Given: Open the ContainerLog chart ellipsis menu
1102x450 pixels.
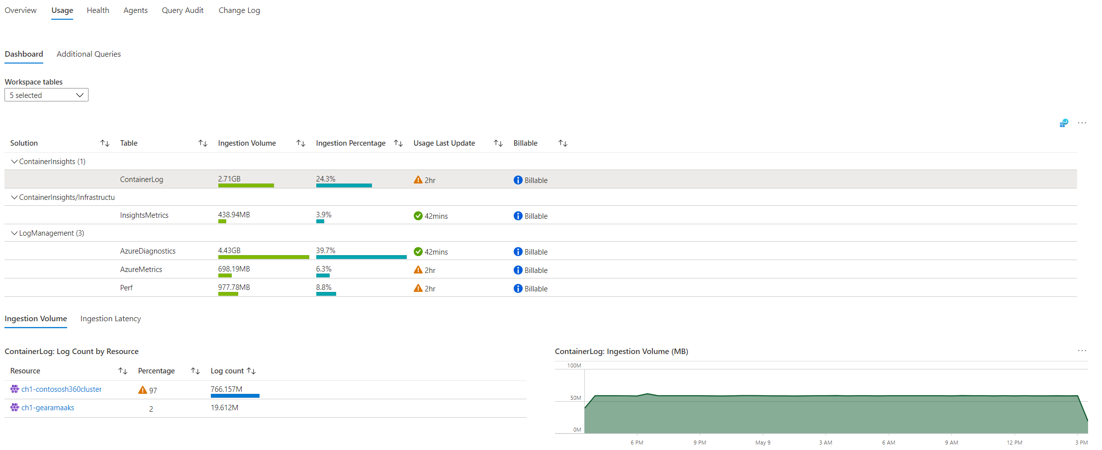Looking at the screenshot, I should click(1082, 351).
